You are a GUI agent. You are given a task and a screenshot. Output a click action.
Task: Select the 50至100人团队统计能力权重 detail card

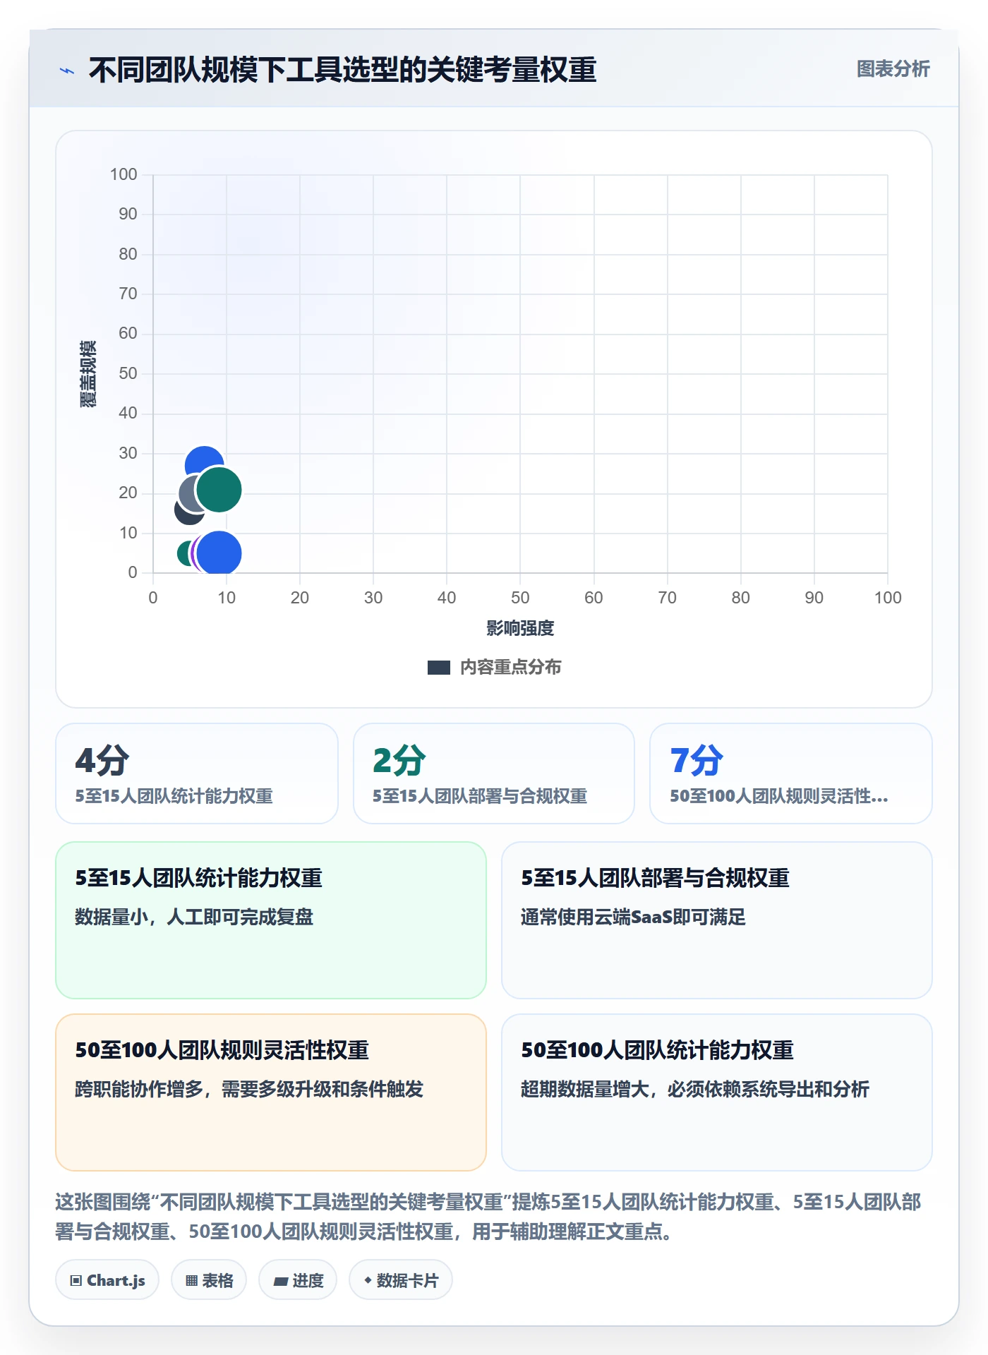(717, 1092)
